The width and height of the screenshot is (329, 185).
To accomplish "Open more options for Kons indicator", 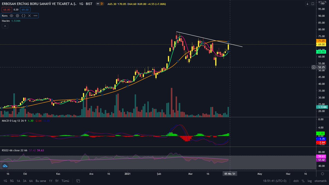I will [35, 16].
